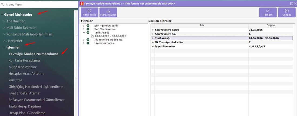Image resolution: width=297 pixels, height=116 pixels.
Task: Select Son Yevmiye Tarihi tree item
Action: tap(106, 26)
